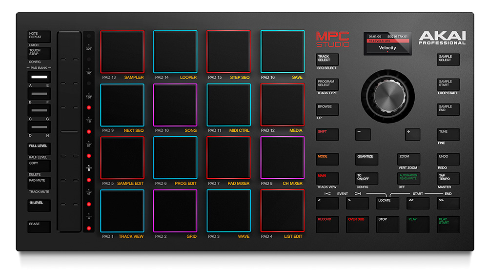Hit the Undo button
488x272 pixels.
pyautogui.click(x=448, y=159)
